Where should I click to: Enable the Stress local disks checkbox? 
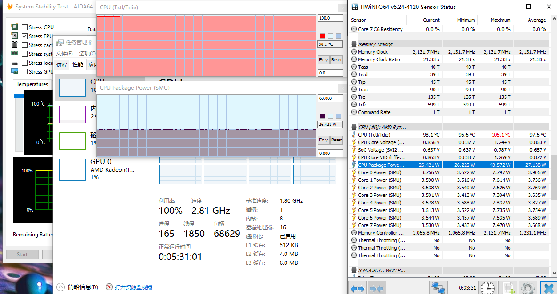pyautogui.click(x=24, y=63)
